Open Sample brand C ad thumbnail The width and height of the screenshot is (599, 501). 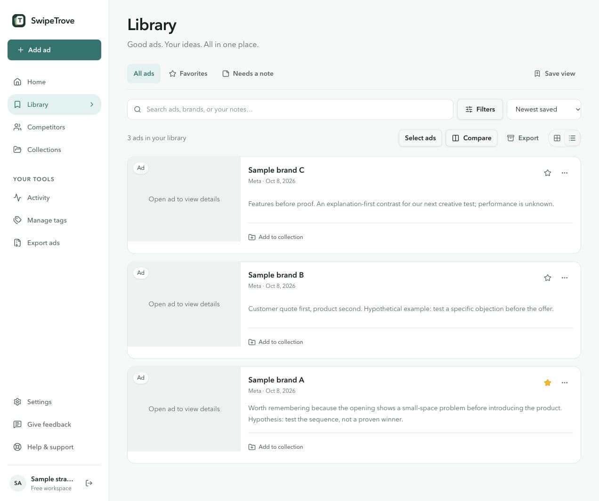tap(184, 199)
